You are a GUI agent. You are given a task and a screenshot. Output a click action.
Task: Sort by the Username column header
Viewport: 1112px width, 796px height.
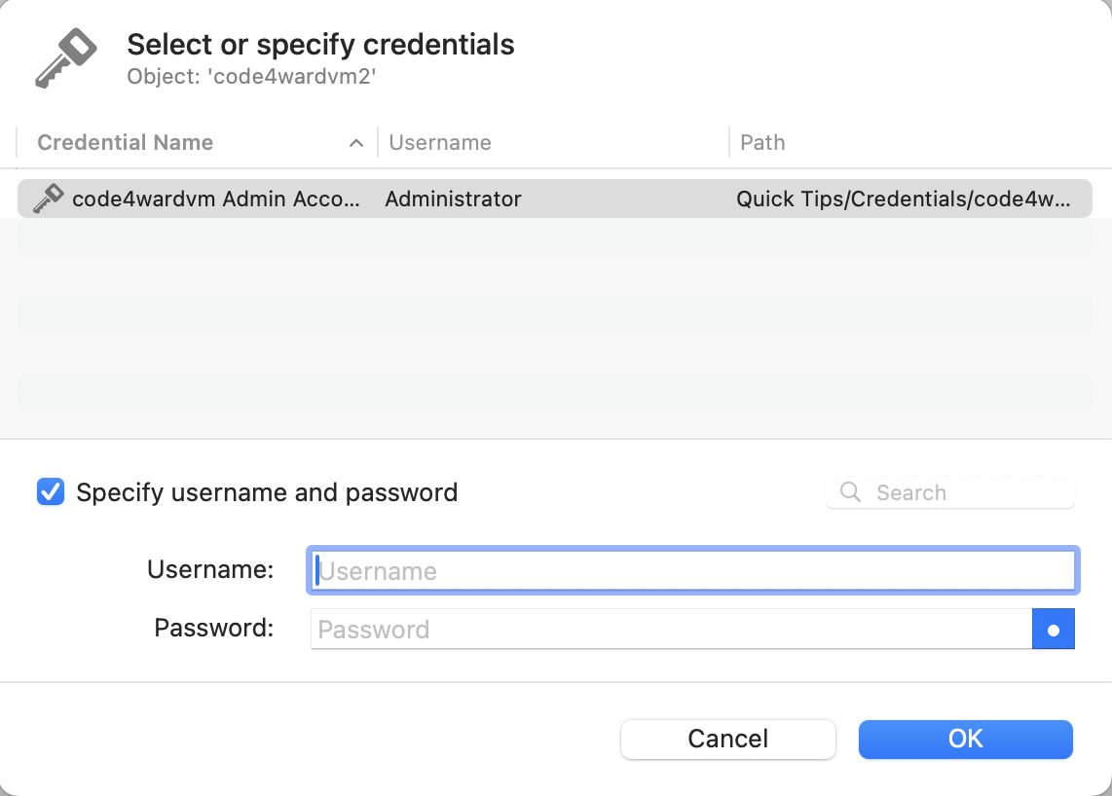tap(440, 142)
